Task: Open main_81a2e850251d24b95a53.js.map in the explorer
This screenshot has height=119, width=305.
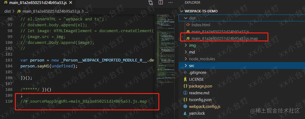Action: pyautogui.click(x=224, y=38)
